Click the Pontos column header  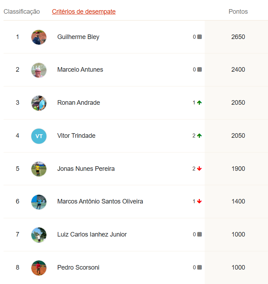[238, 12]
